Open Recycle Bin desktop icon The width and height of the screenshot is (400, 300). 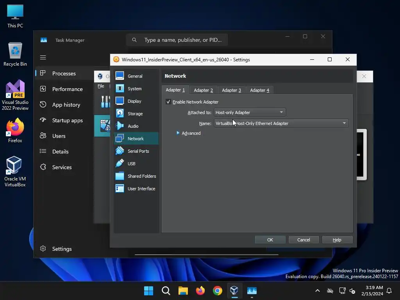[x=15, y=54]
